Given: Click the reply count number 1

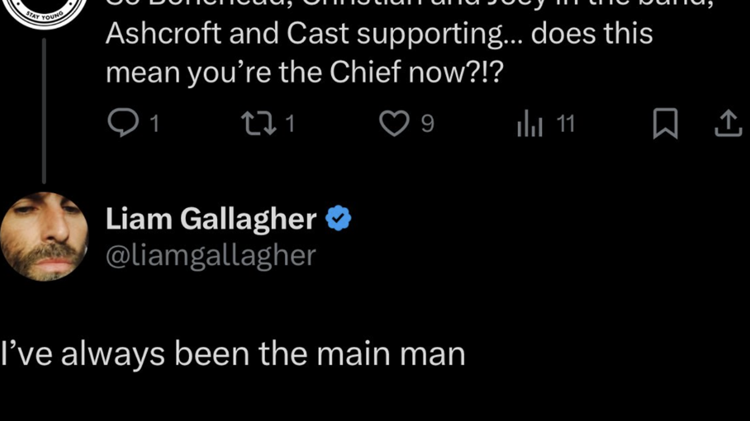Looking at the screenshot, I should click(x=154, y=124).
